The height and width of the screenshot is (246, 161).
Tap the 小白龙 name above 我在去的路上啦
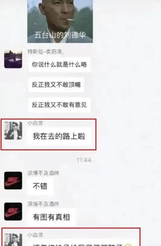pos(35,123)
